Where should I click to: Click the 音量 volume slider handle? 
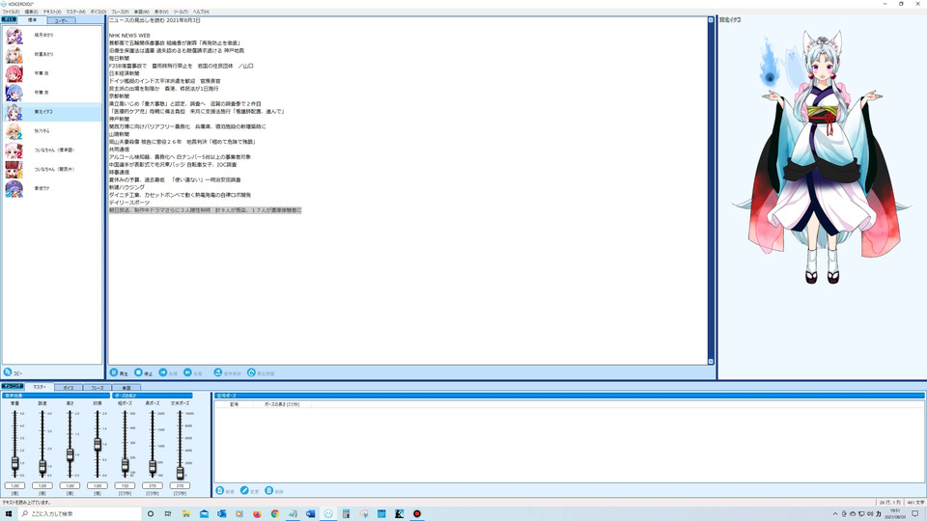click(14, 464)
